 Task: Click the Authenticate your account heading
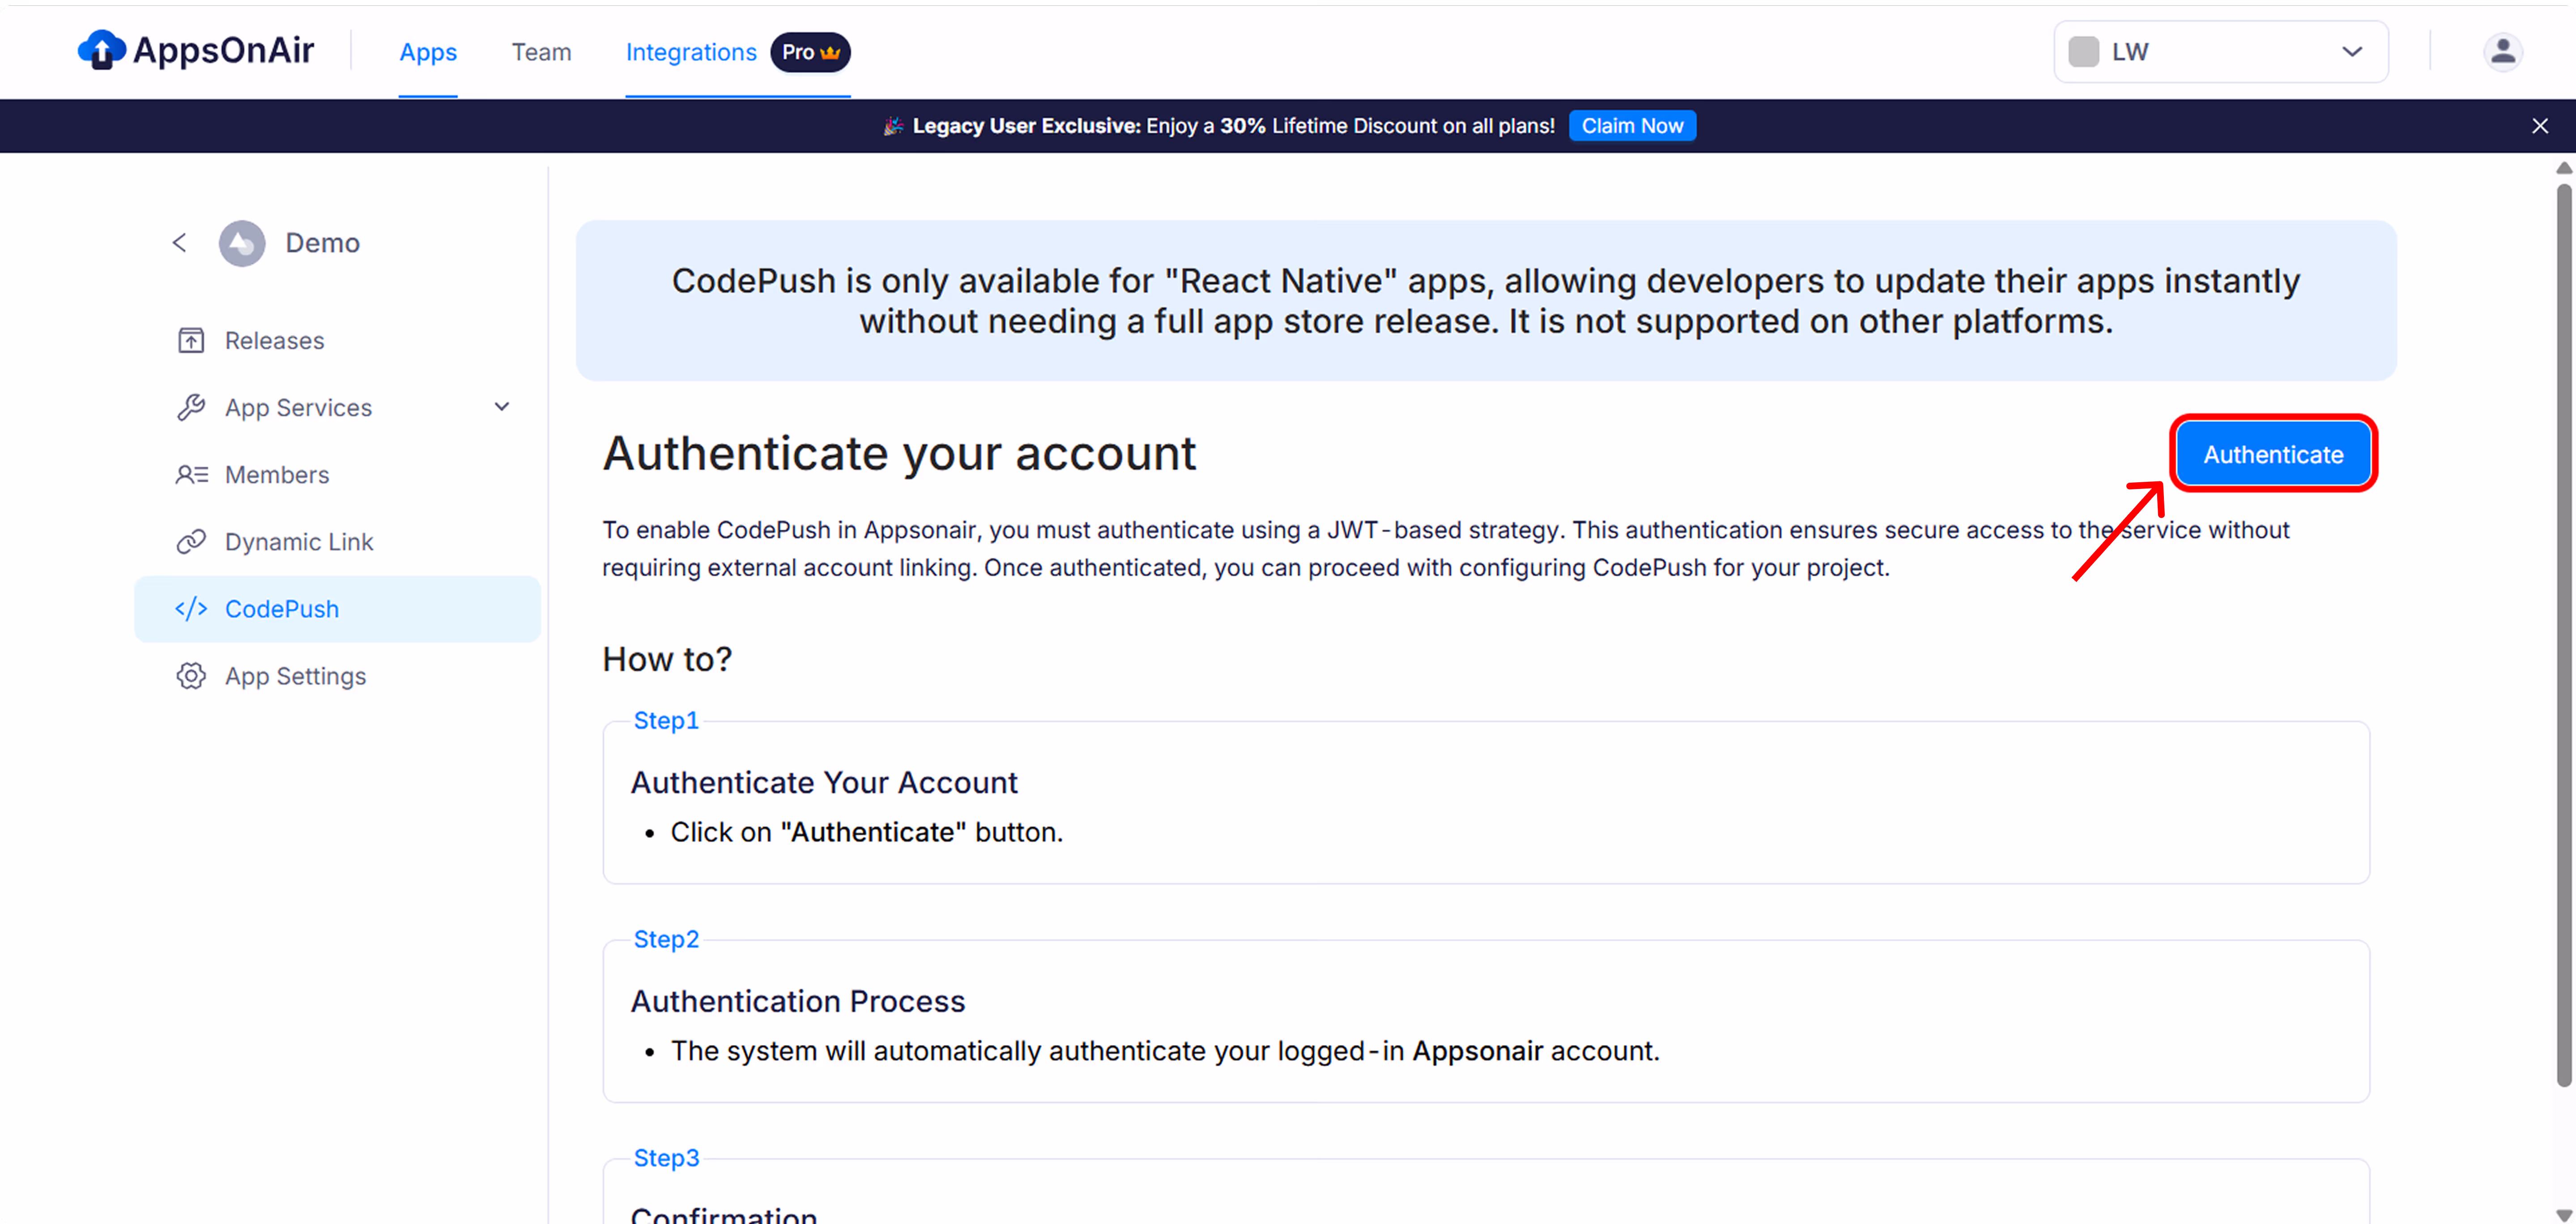coord(899,454)
